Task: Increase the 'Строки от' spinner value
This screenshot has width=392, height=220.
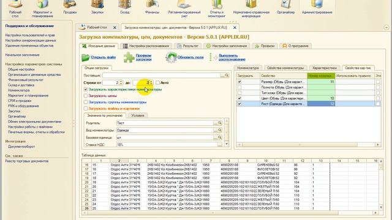Action: [x=121, y=81]
